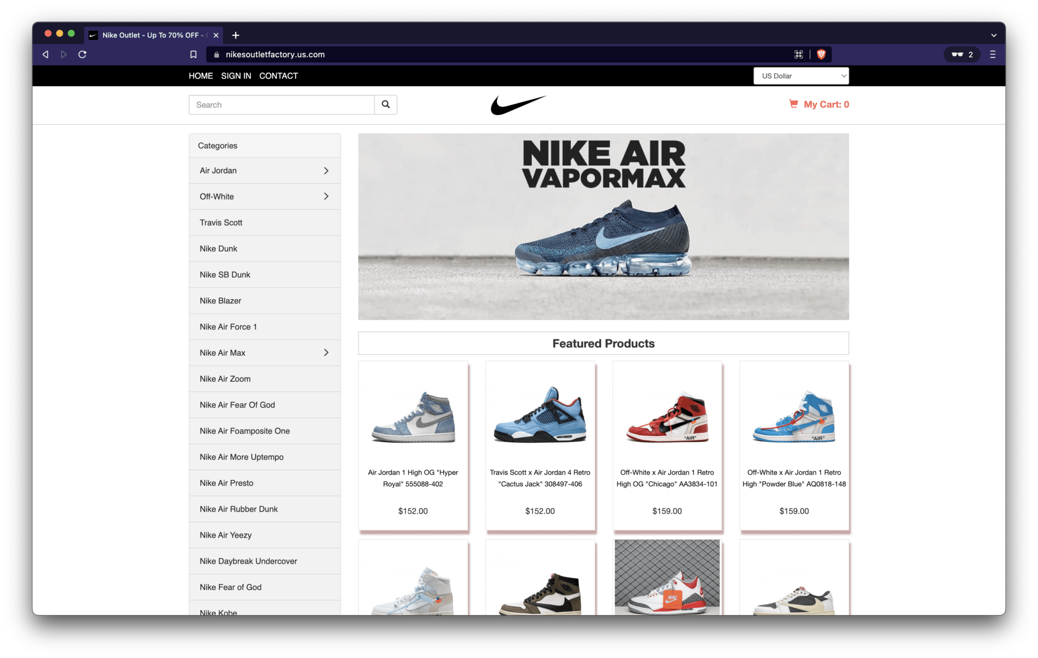Open the CONTACT menu item
Viewport: 1038px width, 658px height.
click(278, 75)
